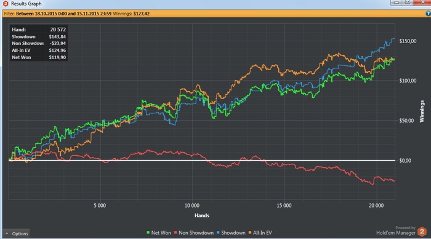Image resolution: width=431 pixels, height=239 pixels.
Task: Click the 20 000 x-axis label
Action: tap(376, 206)
